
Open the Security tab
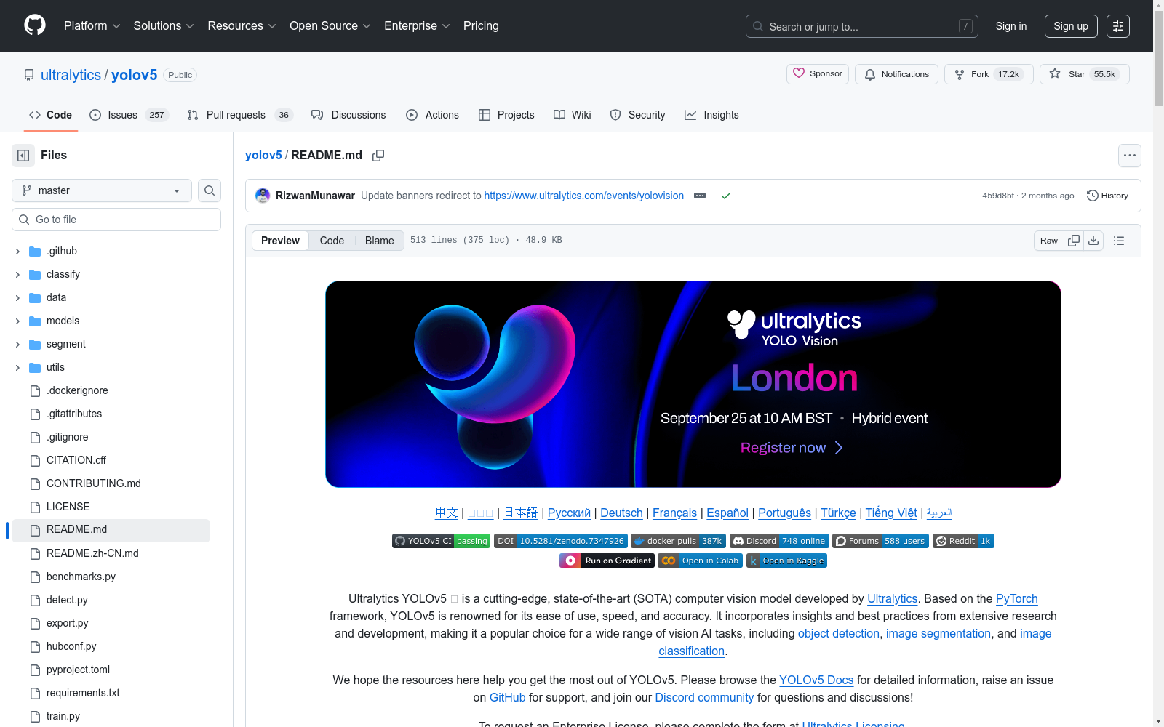click(637, 115)
